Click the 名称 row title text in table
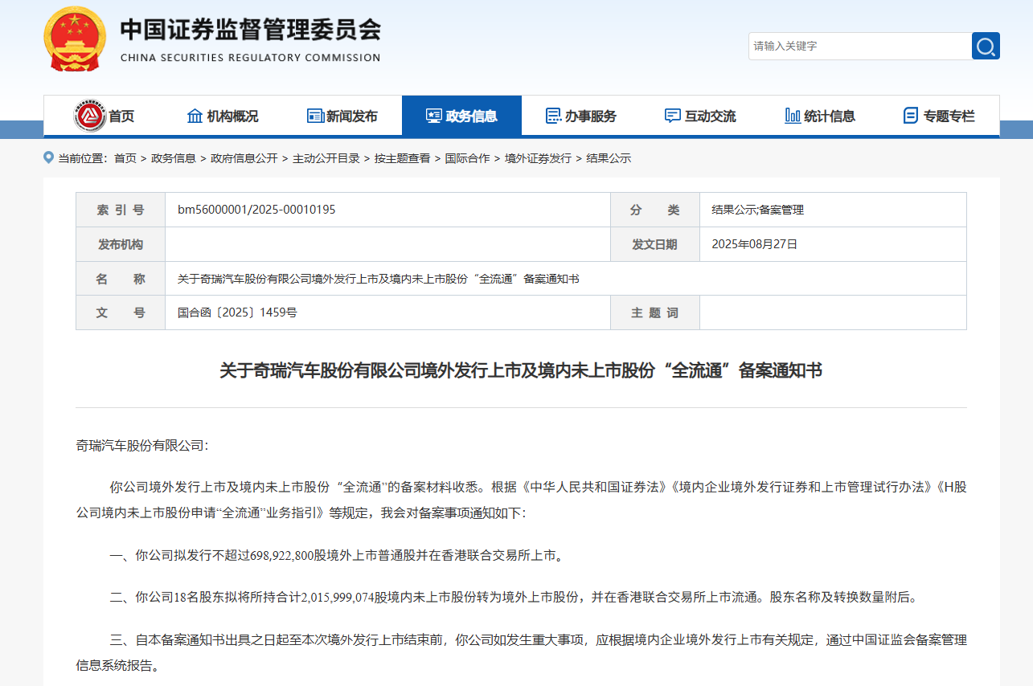The height and width of the screenshot is (686, 1033). 378,279
